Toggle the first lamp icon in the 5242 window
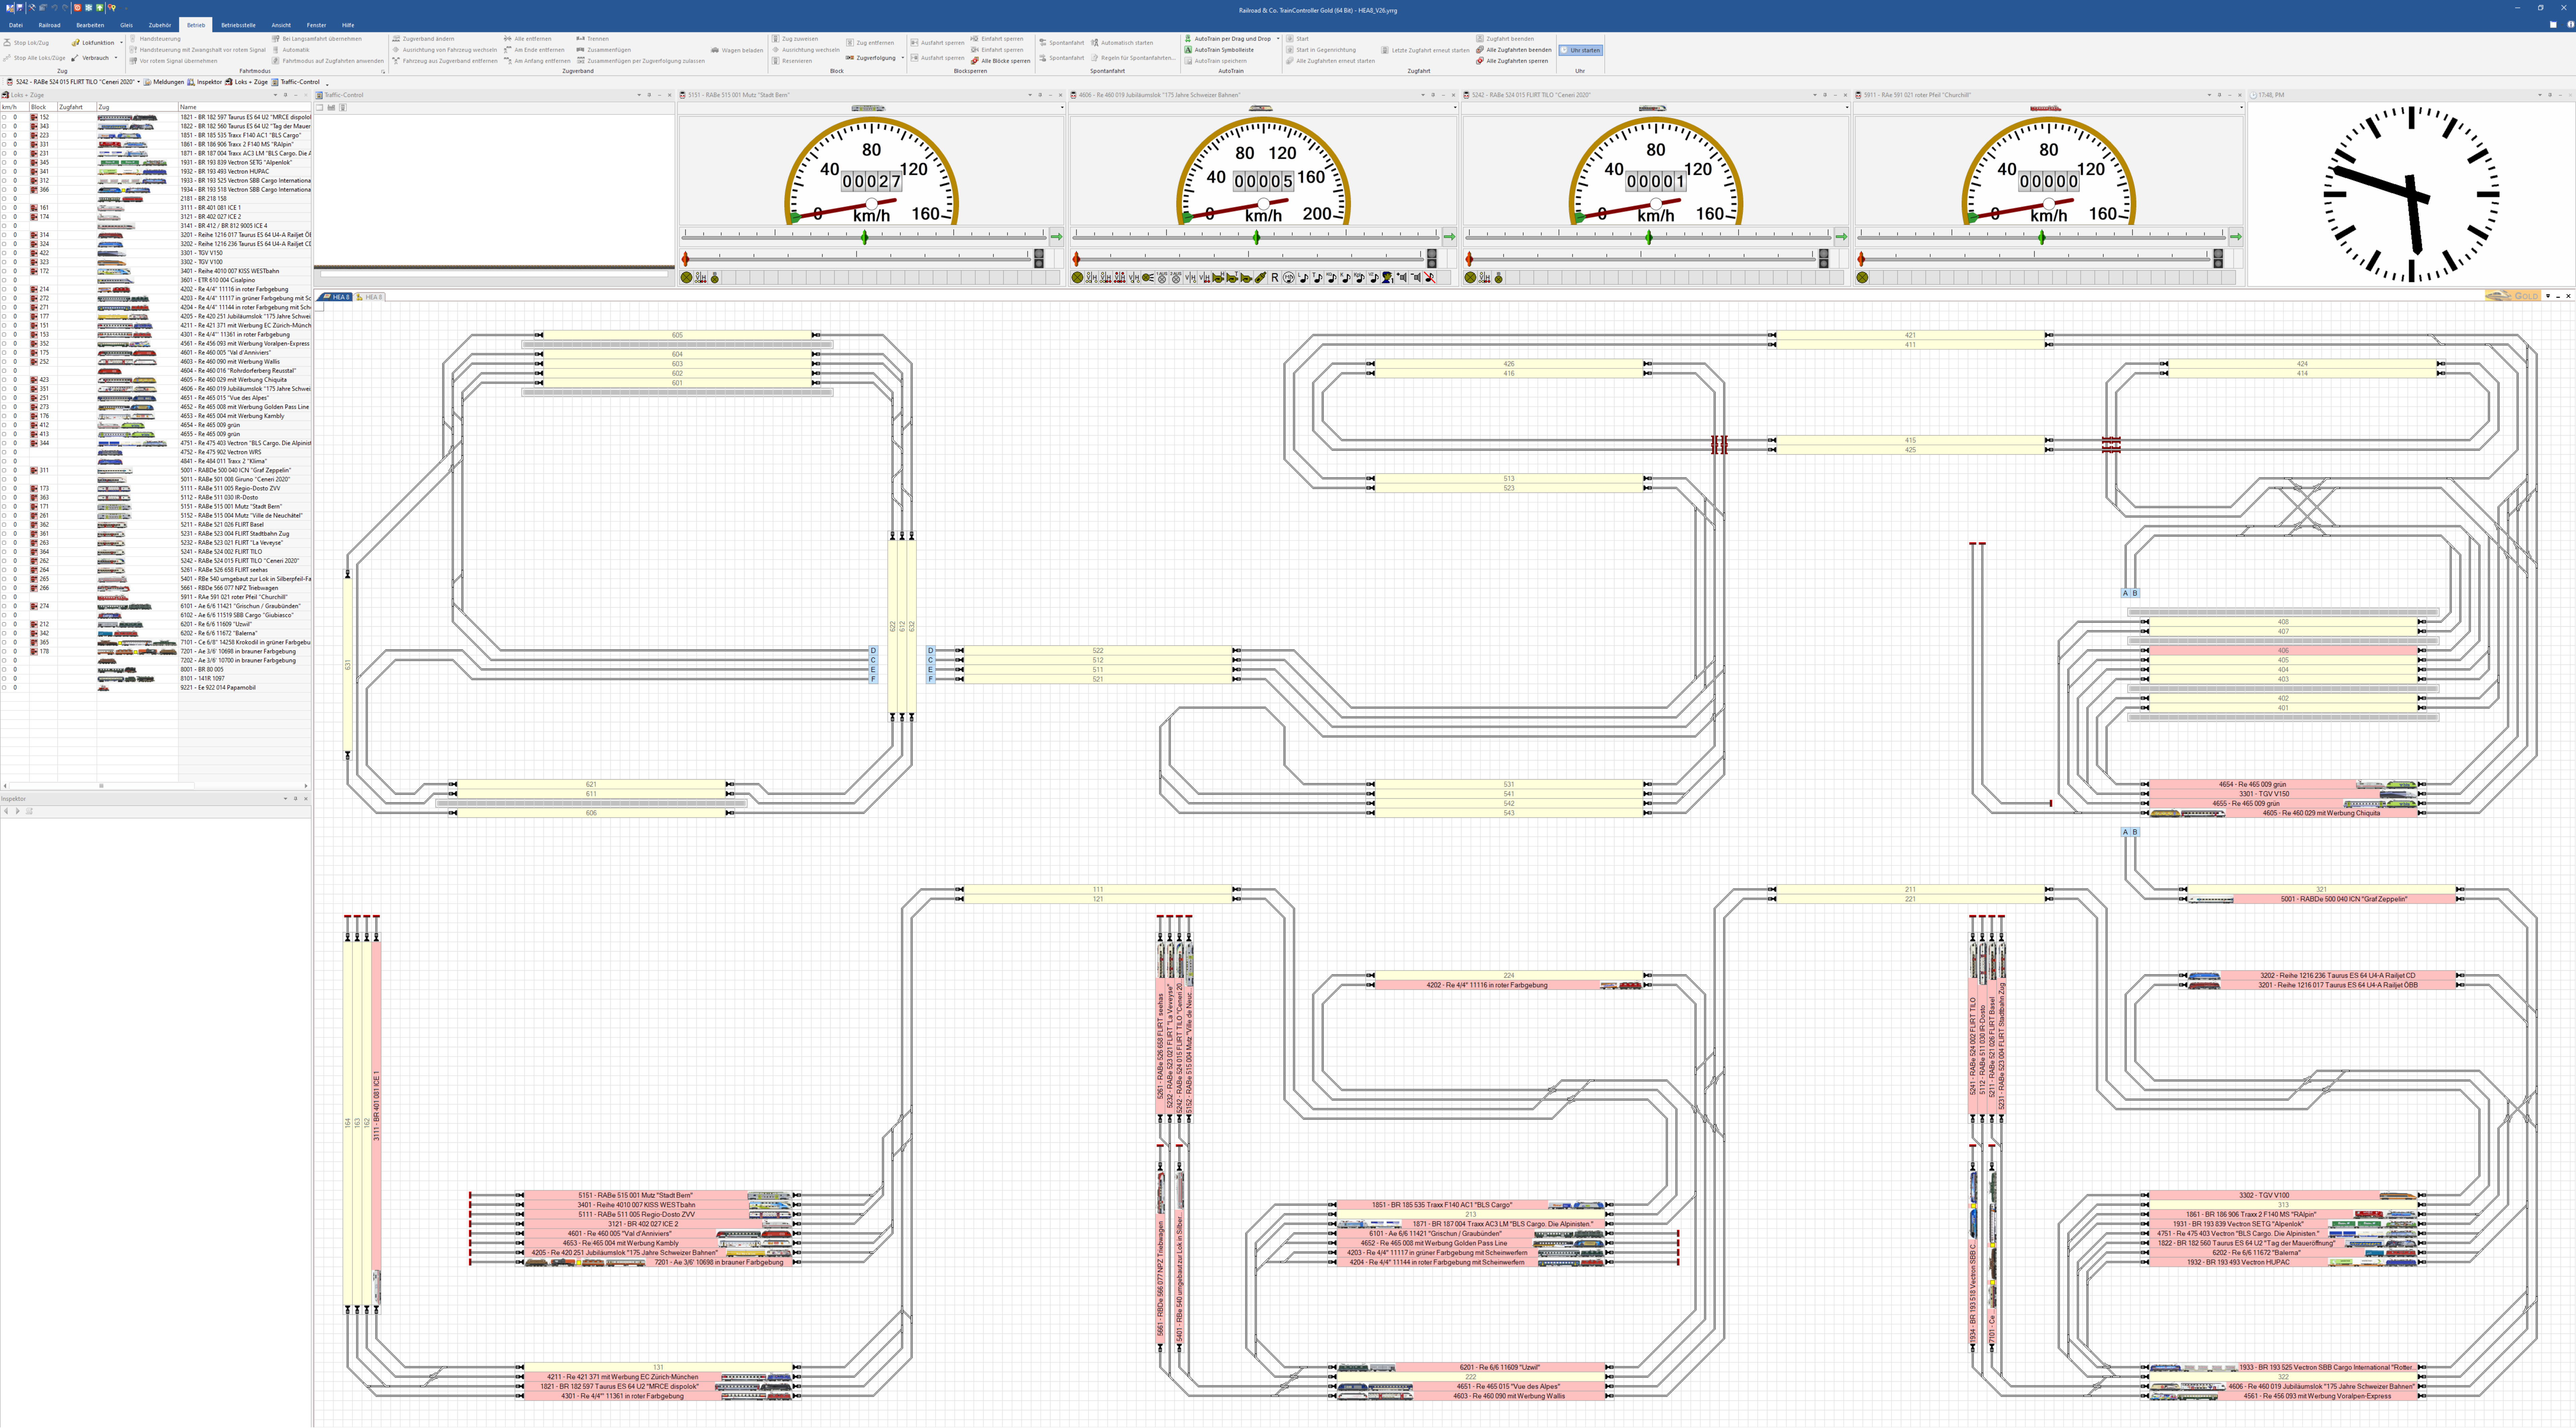The width and height of the screenshot is (2576, 1428). (x=1470, y=278)
